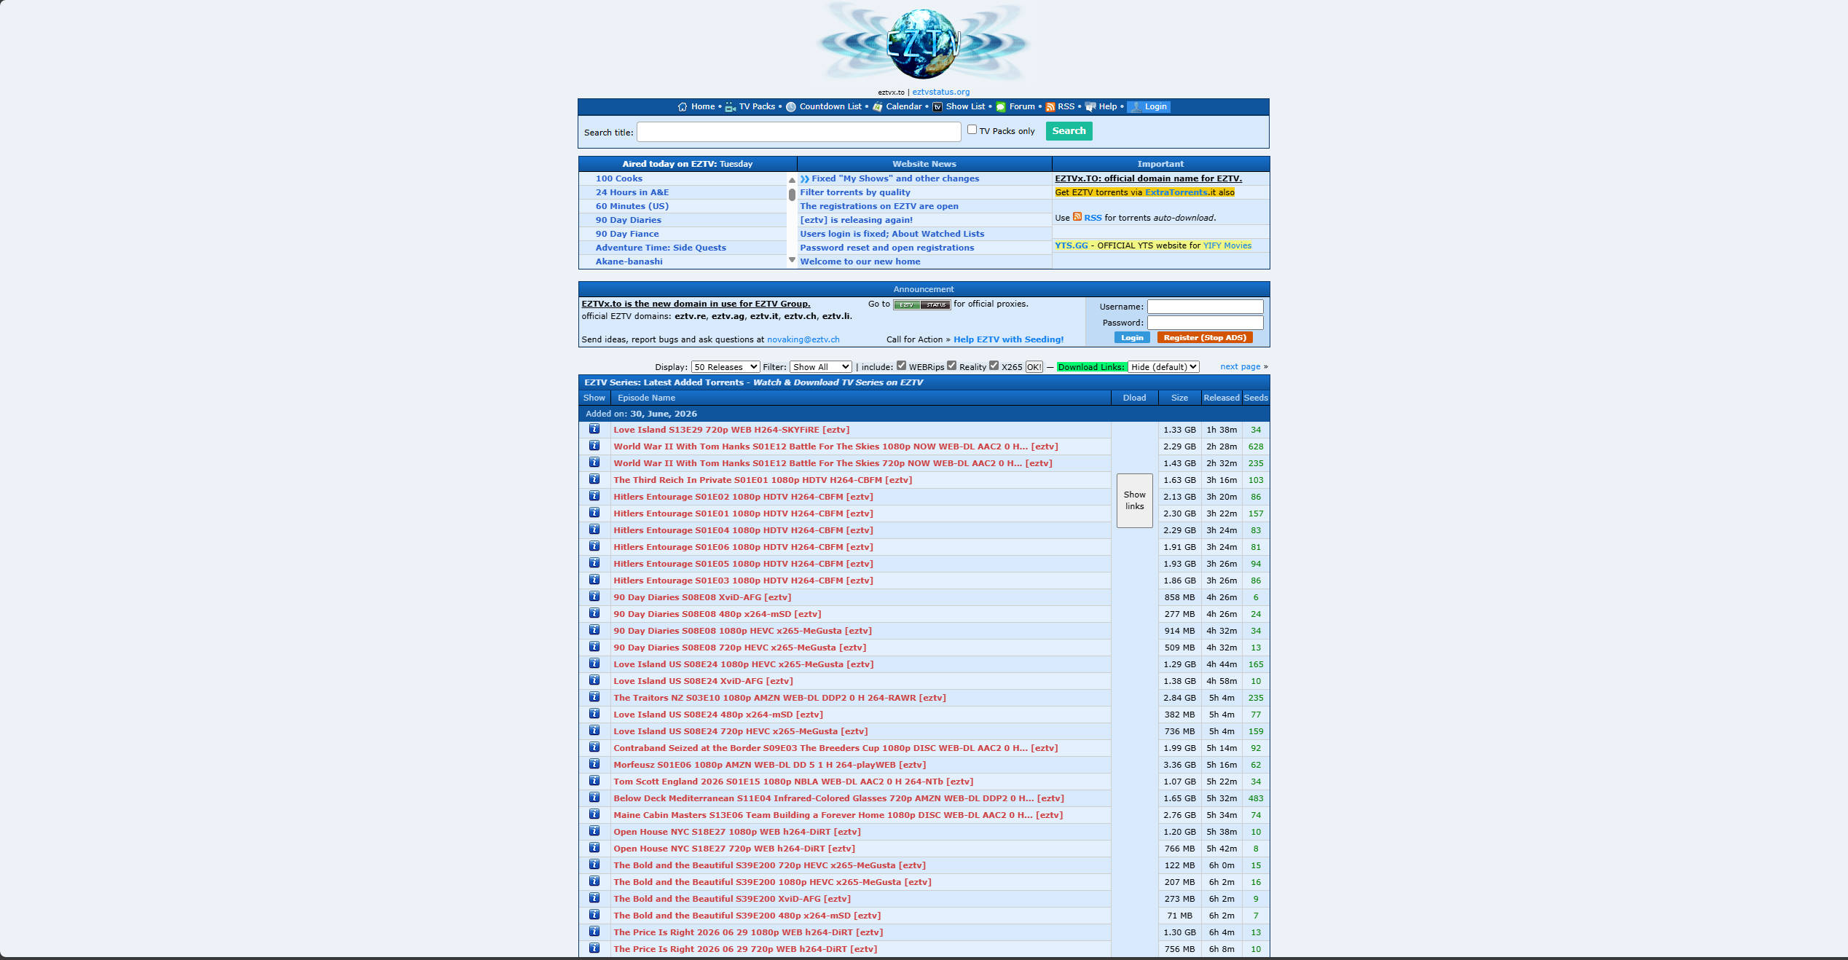Open info icon for Open House NYC 1080p row
This screenshot has width=1848, height=960.
tap(594, 831)
